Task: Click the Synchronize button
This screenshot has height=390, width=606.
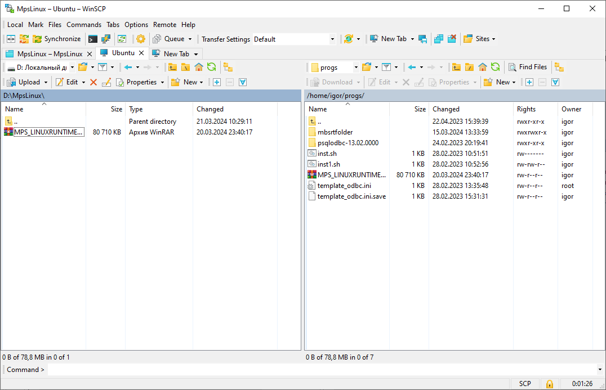Action: [57, 39]
